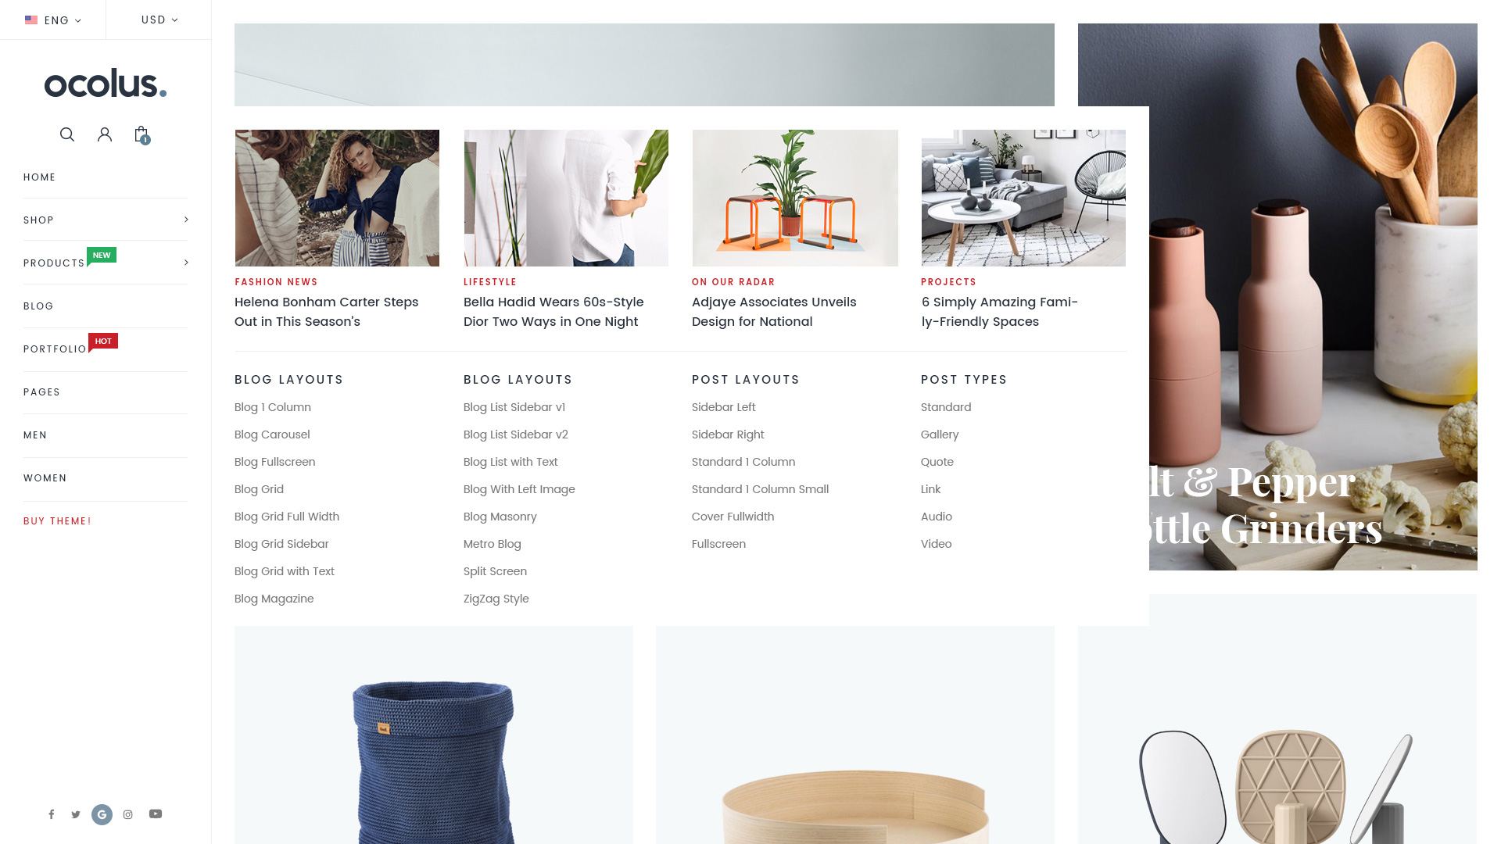Open the search magnifier icon
Image resolution: width=1501 pixels, height=844 pixels.
pos(67,134)
